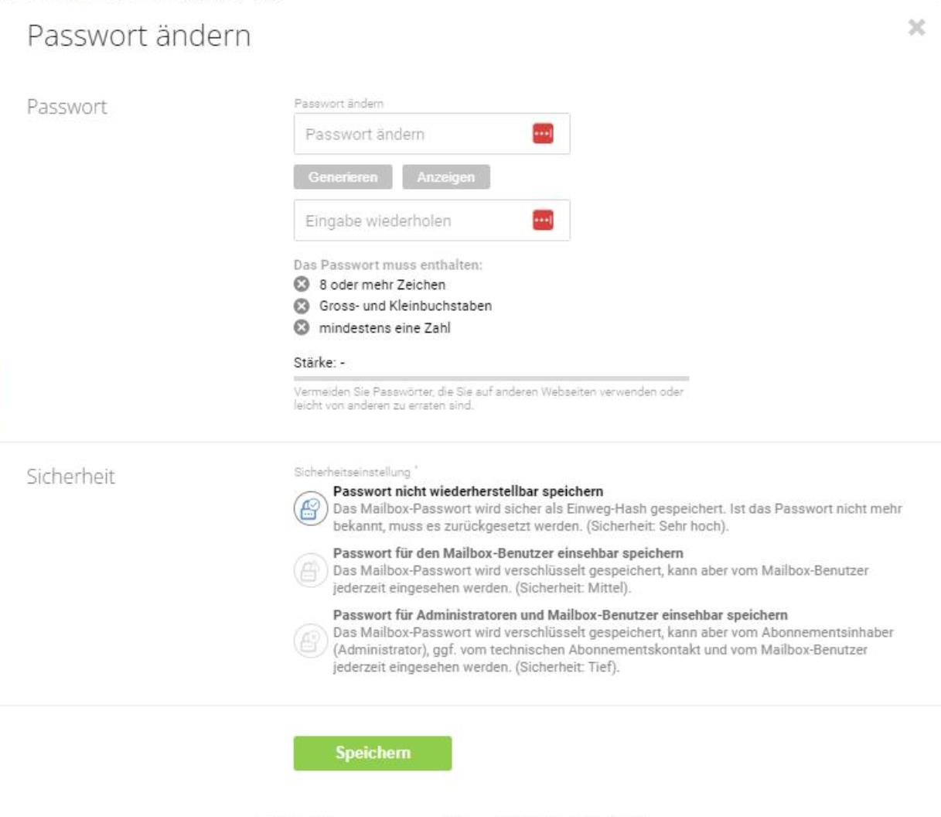Focus the 'Eingabe wiederholen' input field
The width and height of the screenshot is (941, 817).
pyautogui.click(x=431, y=220)
